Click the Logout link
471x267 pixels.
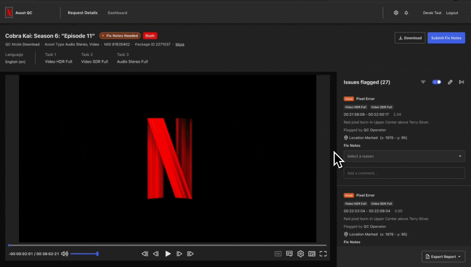coord(452,13)
